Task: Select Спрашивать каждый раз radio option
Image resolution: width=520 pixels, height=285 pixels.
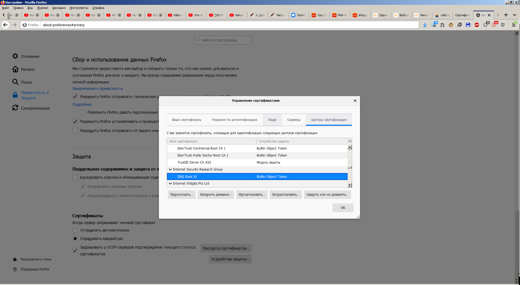Action: coord(75,239)
